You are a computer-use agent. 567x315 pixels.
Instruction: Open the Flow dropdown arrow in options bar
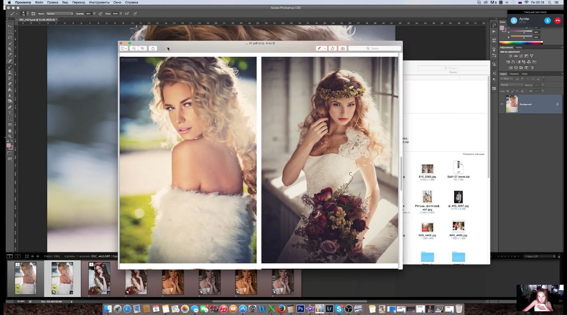[x=120, y=14]
